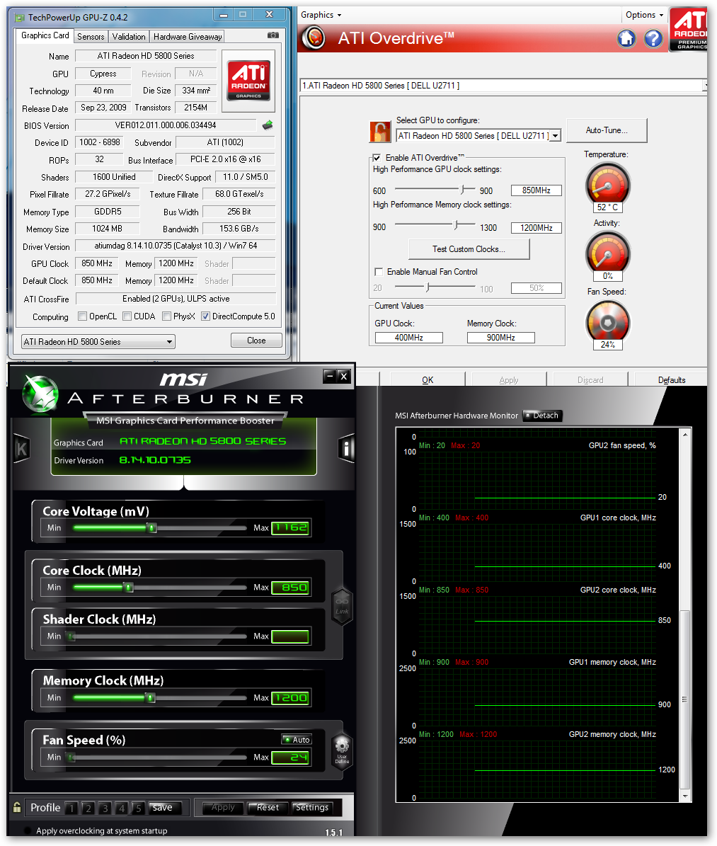Click the ATI Radeon Premium Graphics logo

(689, 30)
